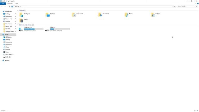Open Videos in navigation pane
199x112 pixels.
click(7, 52)
